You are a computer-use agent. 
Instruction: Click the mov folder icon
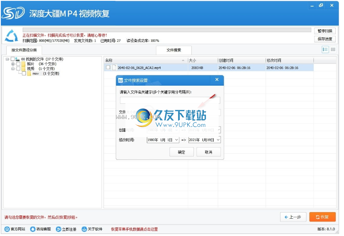pos(29,73)
